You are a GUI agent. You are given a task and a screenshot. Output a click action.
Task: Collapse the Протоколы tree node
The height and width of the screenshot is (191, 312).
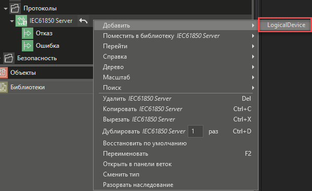click(x=6, y=8)
